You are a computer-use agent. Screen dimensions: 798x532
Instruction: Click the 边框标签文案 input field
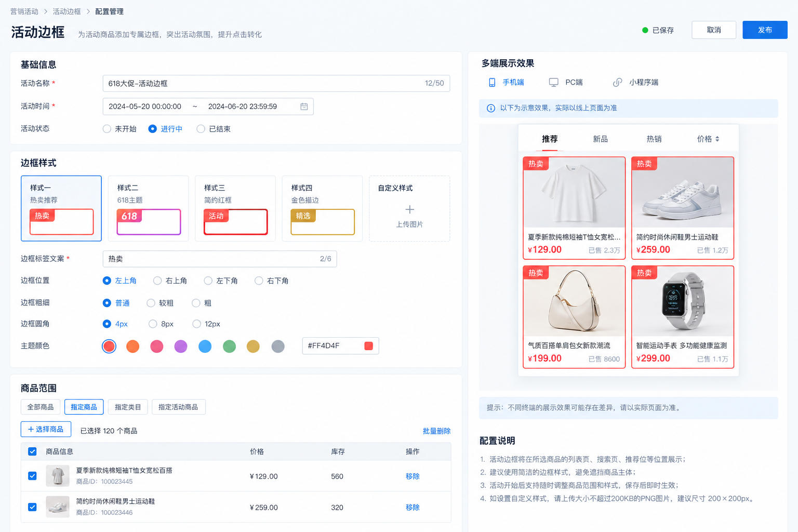tap(220, 259)
